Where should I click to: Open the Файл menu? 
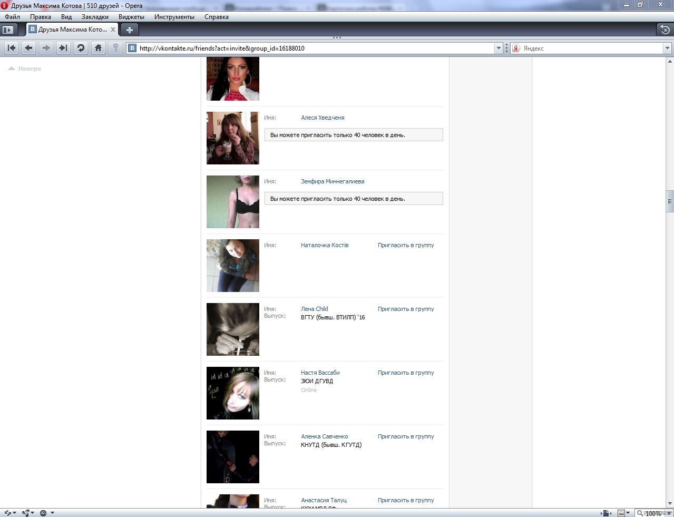point(12,17)
